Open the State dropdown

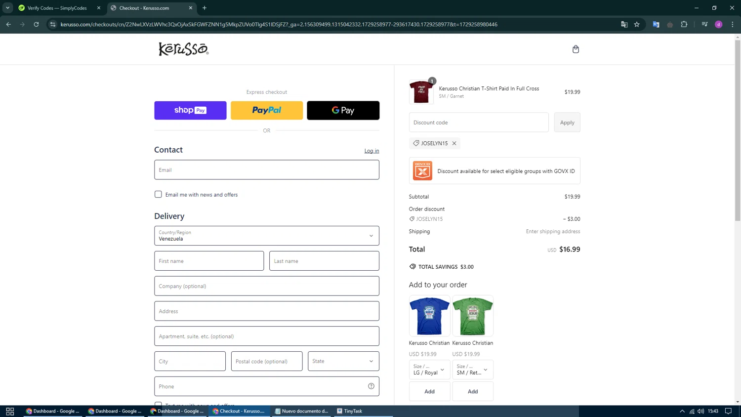[343, 361]
